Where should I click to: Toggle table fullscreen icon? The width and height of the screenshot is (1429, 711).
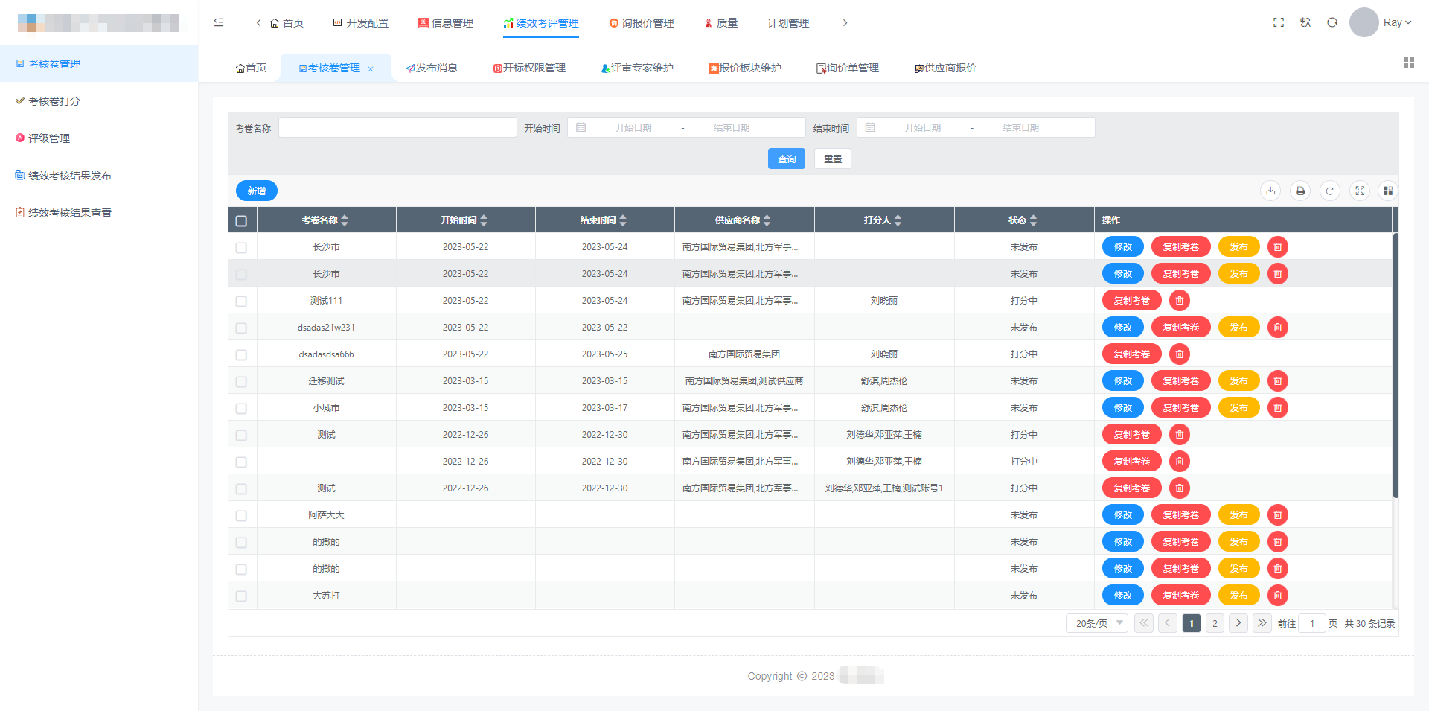coord(1360,191)
